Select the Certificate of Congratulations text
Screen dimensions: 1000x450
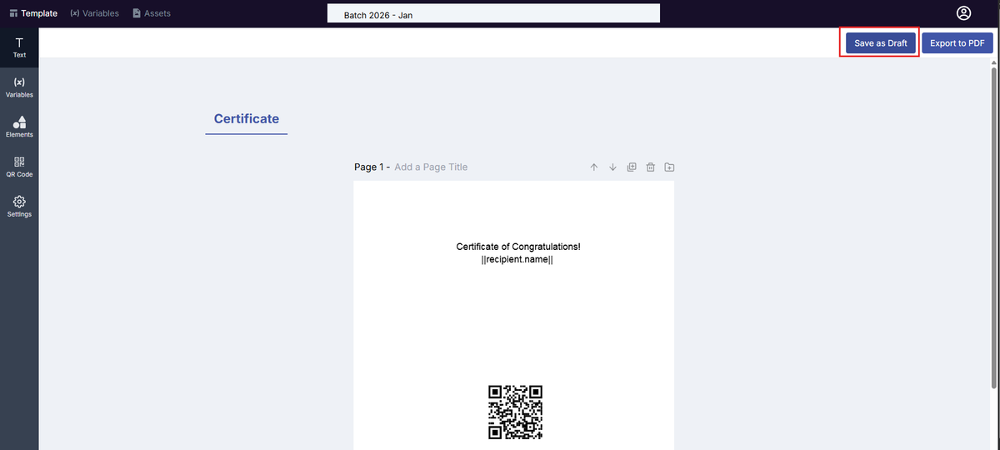(517, 247)
